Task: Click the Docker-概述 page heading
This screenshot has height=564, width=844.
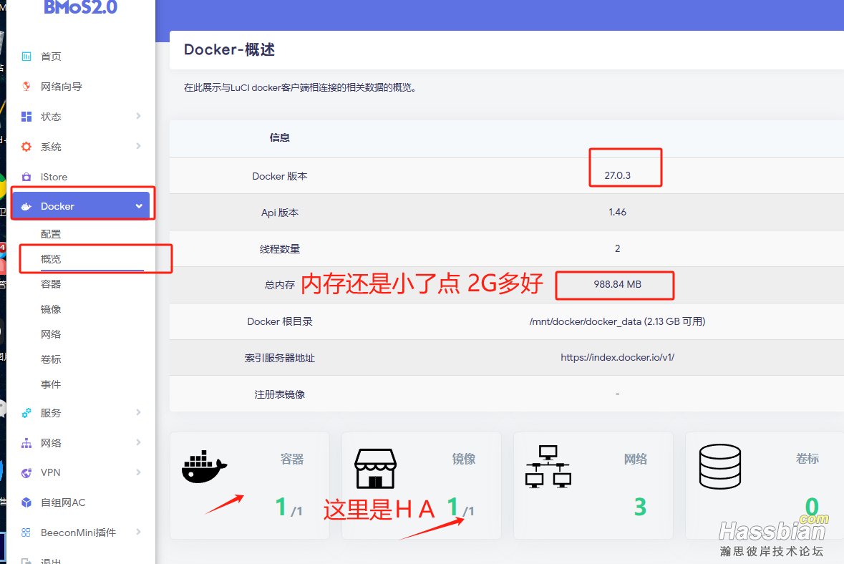Action: [x=229, y=49]
